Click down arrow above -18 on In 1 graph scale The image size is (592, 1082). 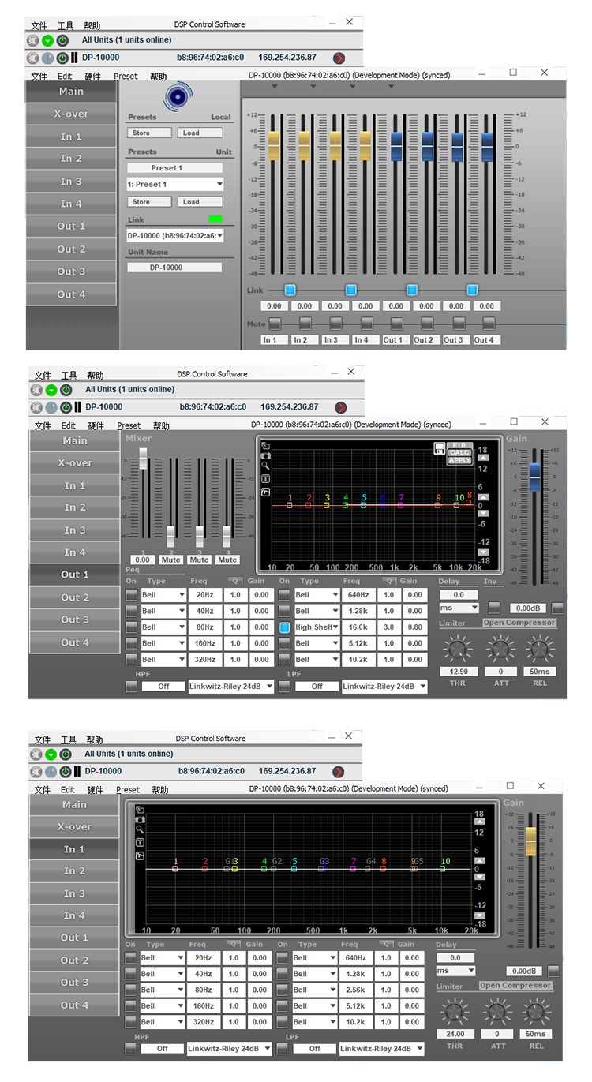point(478,915)
